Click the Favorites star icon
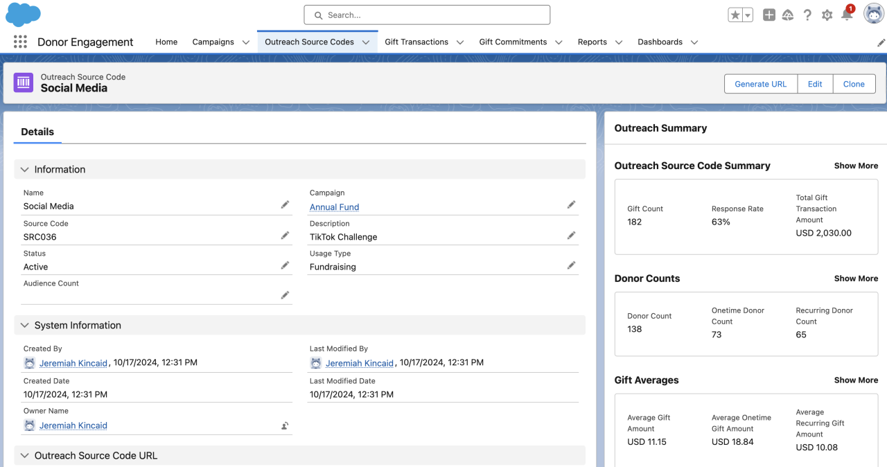The image size is (887, 467). point(735,15)
